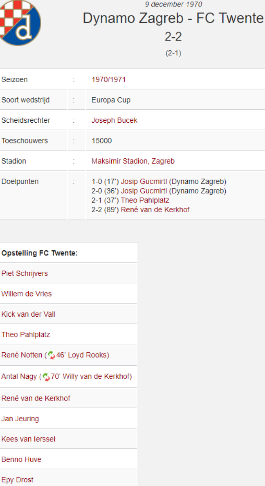The width and height of the screenshot is (265, 486).
Task: Open the 1970/1971 season link
Action: pos(108,80)
